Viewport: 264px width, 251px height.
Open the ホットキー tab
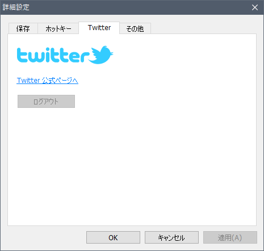58,28
